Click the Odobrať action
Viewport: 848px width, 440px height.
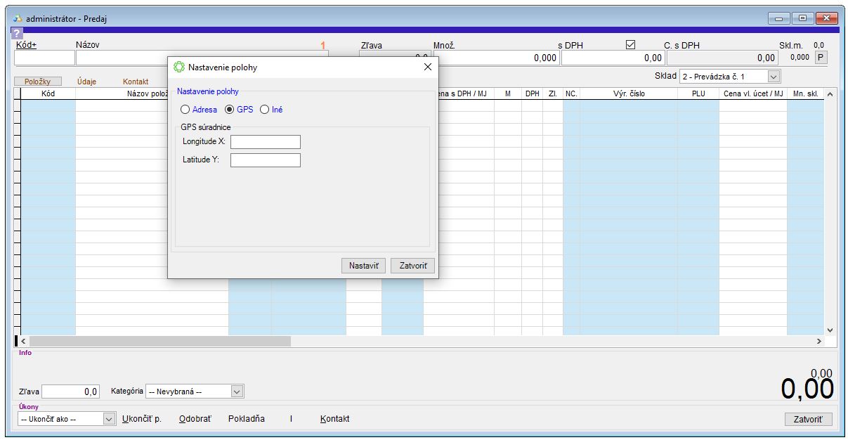point(195,419)
